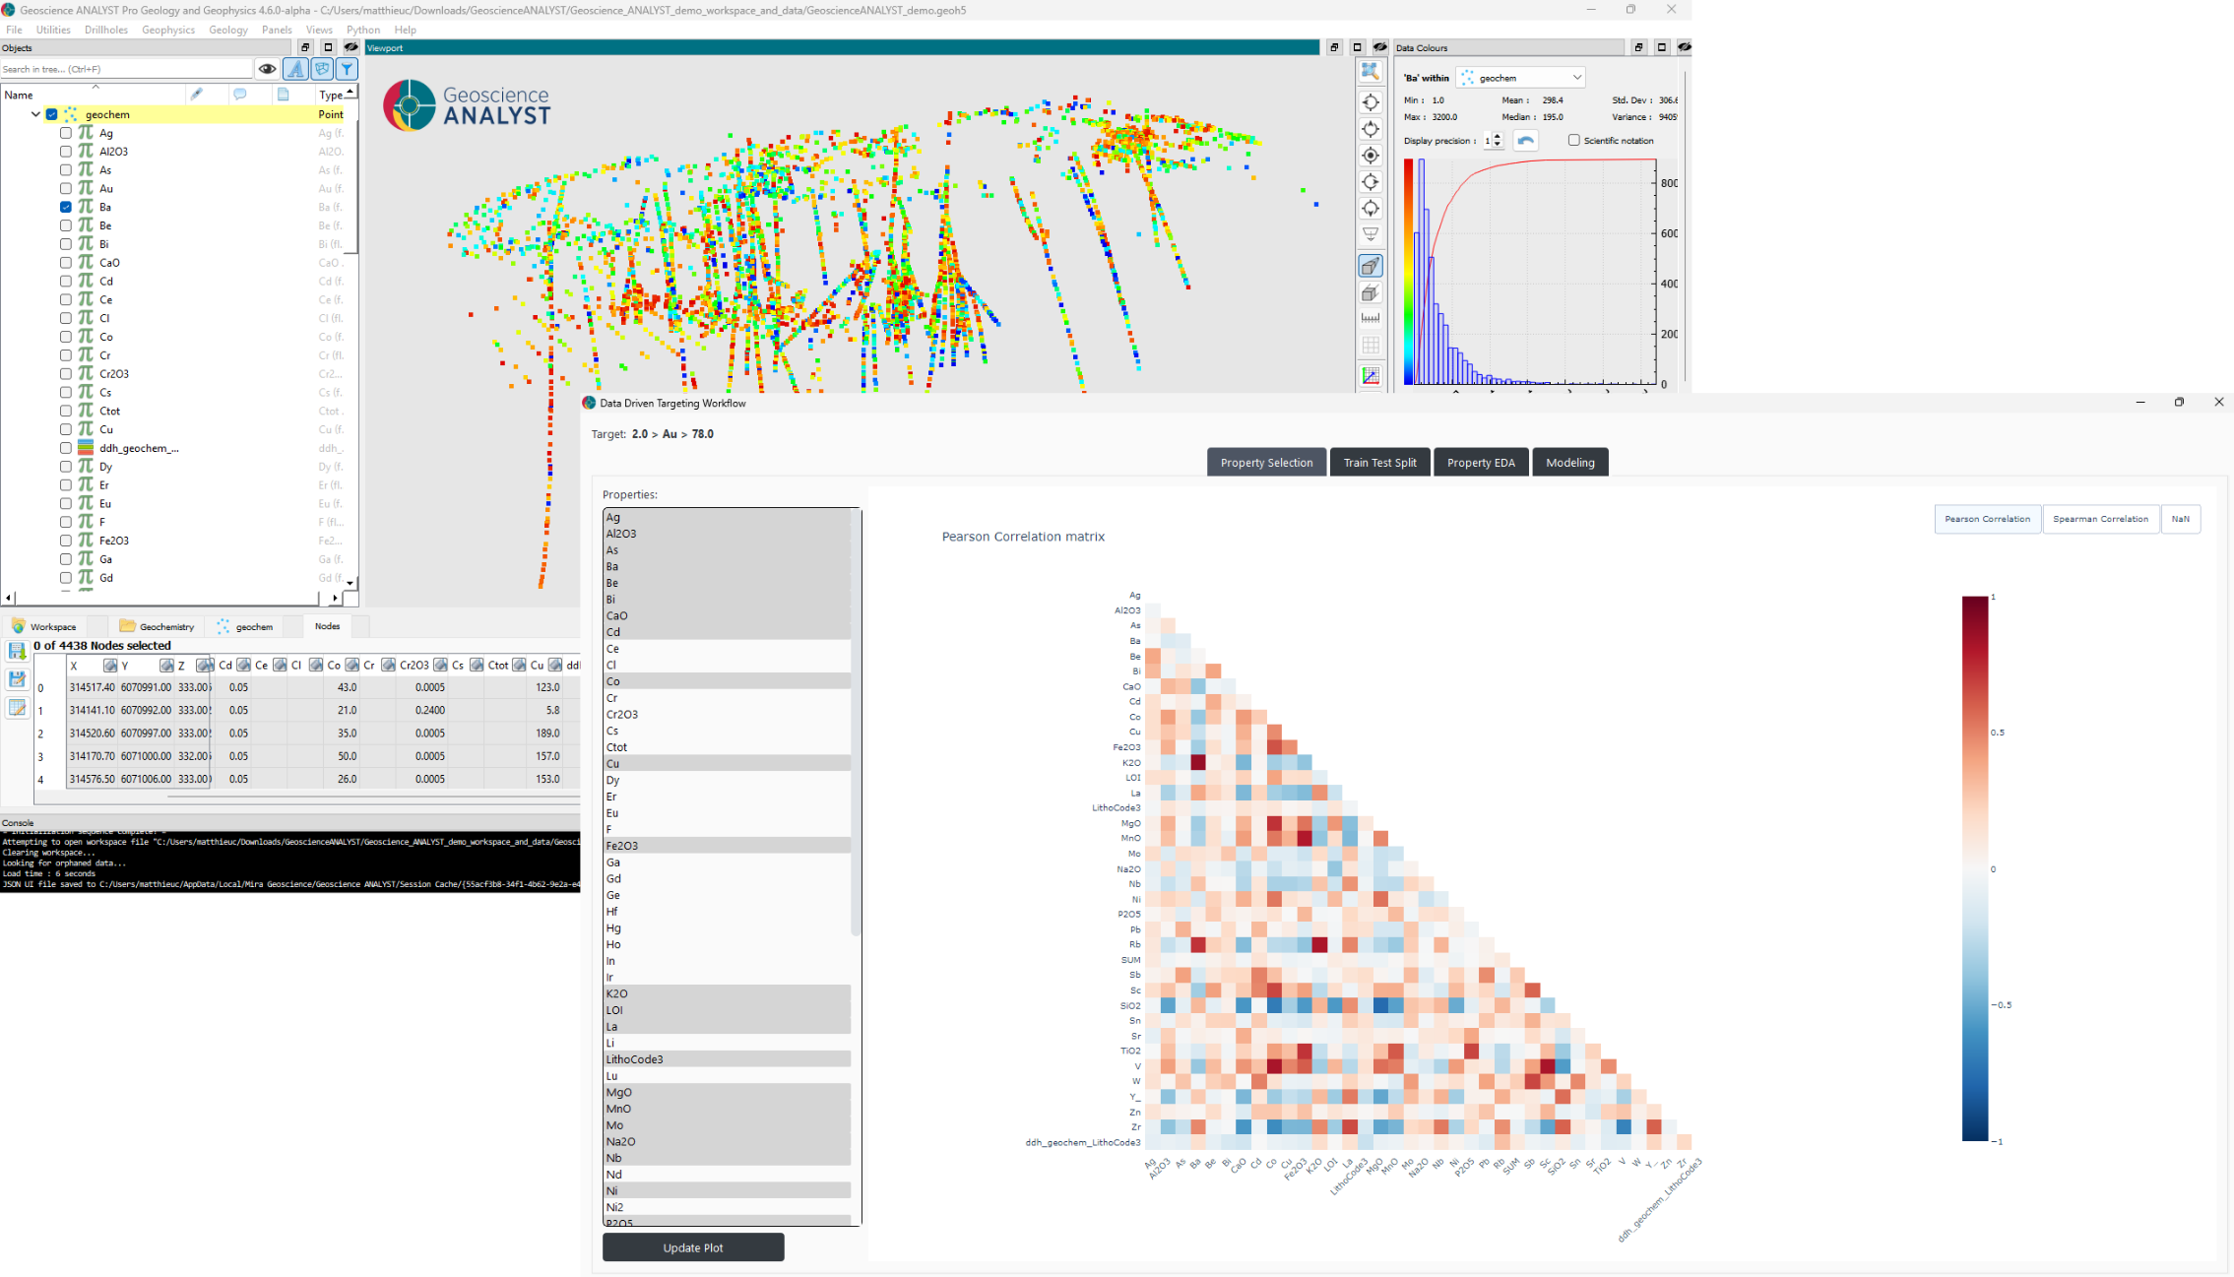The image size is (2234, 1277).
Task: Enable Scientific notation checkbox
Action: click(x=1573, y=141)
